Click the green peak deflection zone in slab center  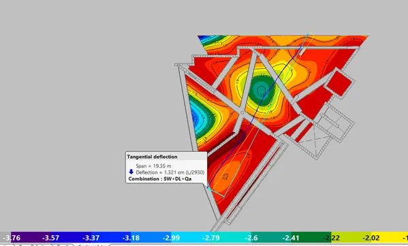262,91
